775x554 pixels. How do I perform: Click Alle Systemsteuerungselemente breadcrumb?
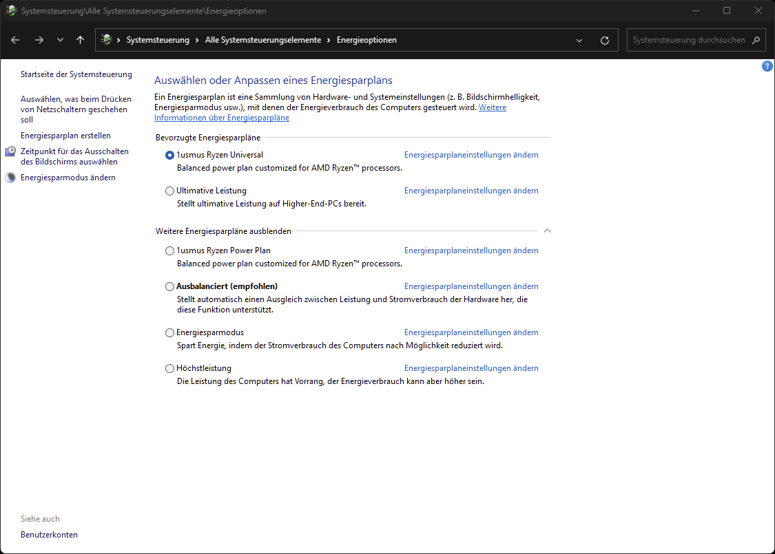pos(263,40)
